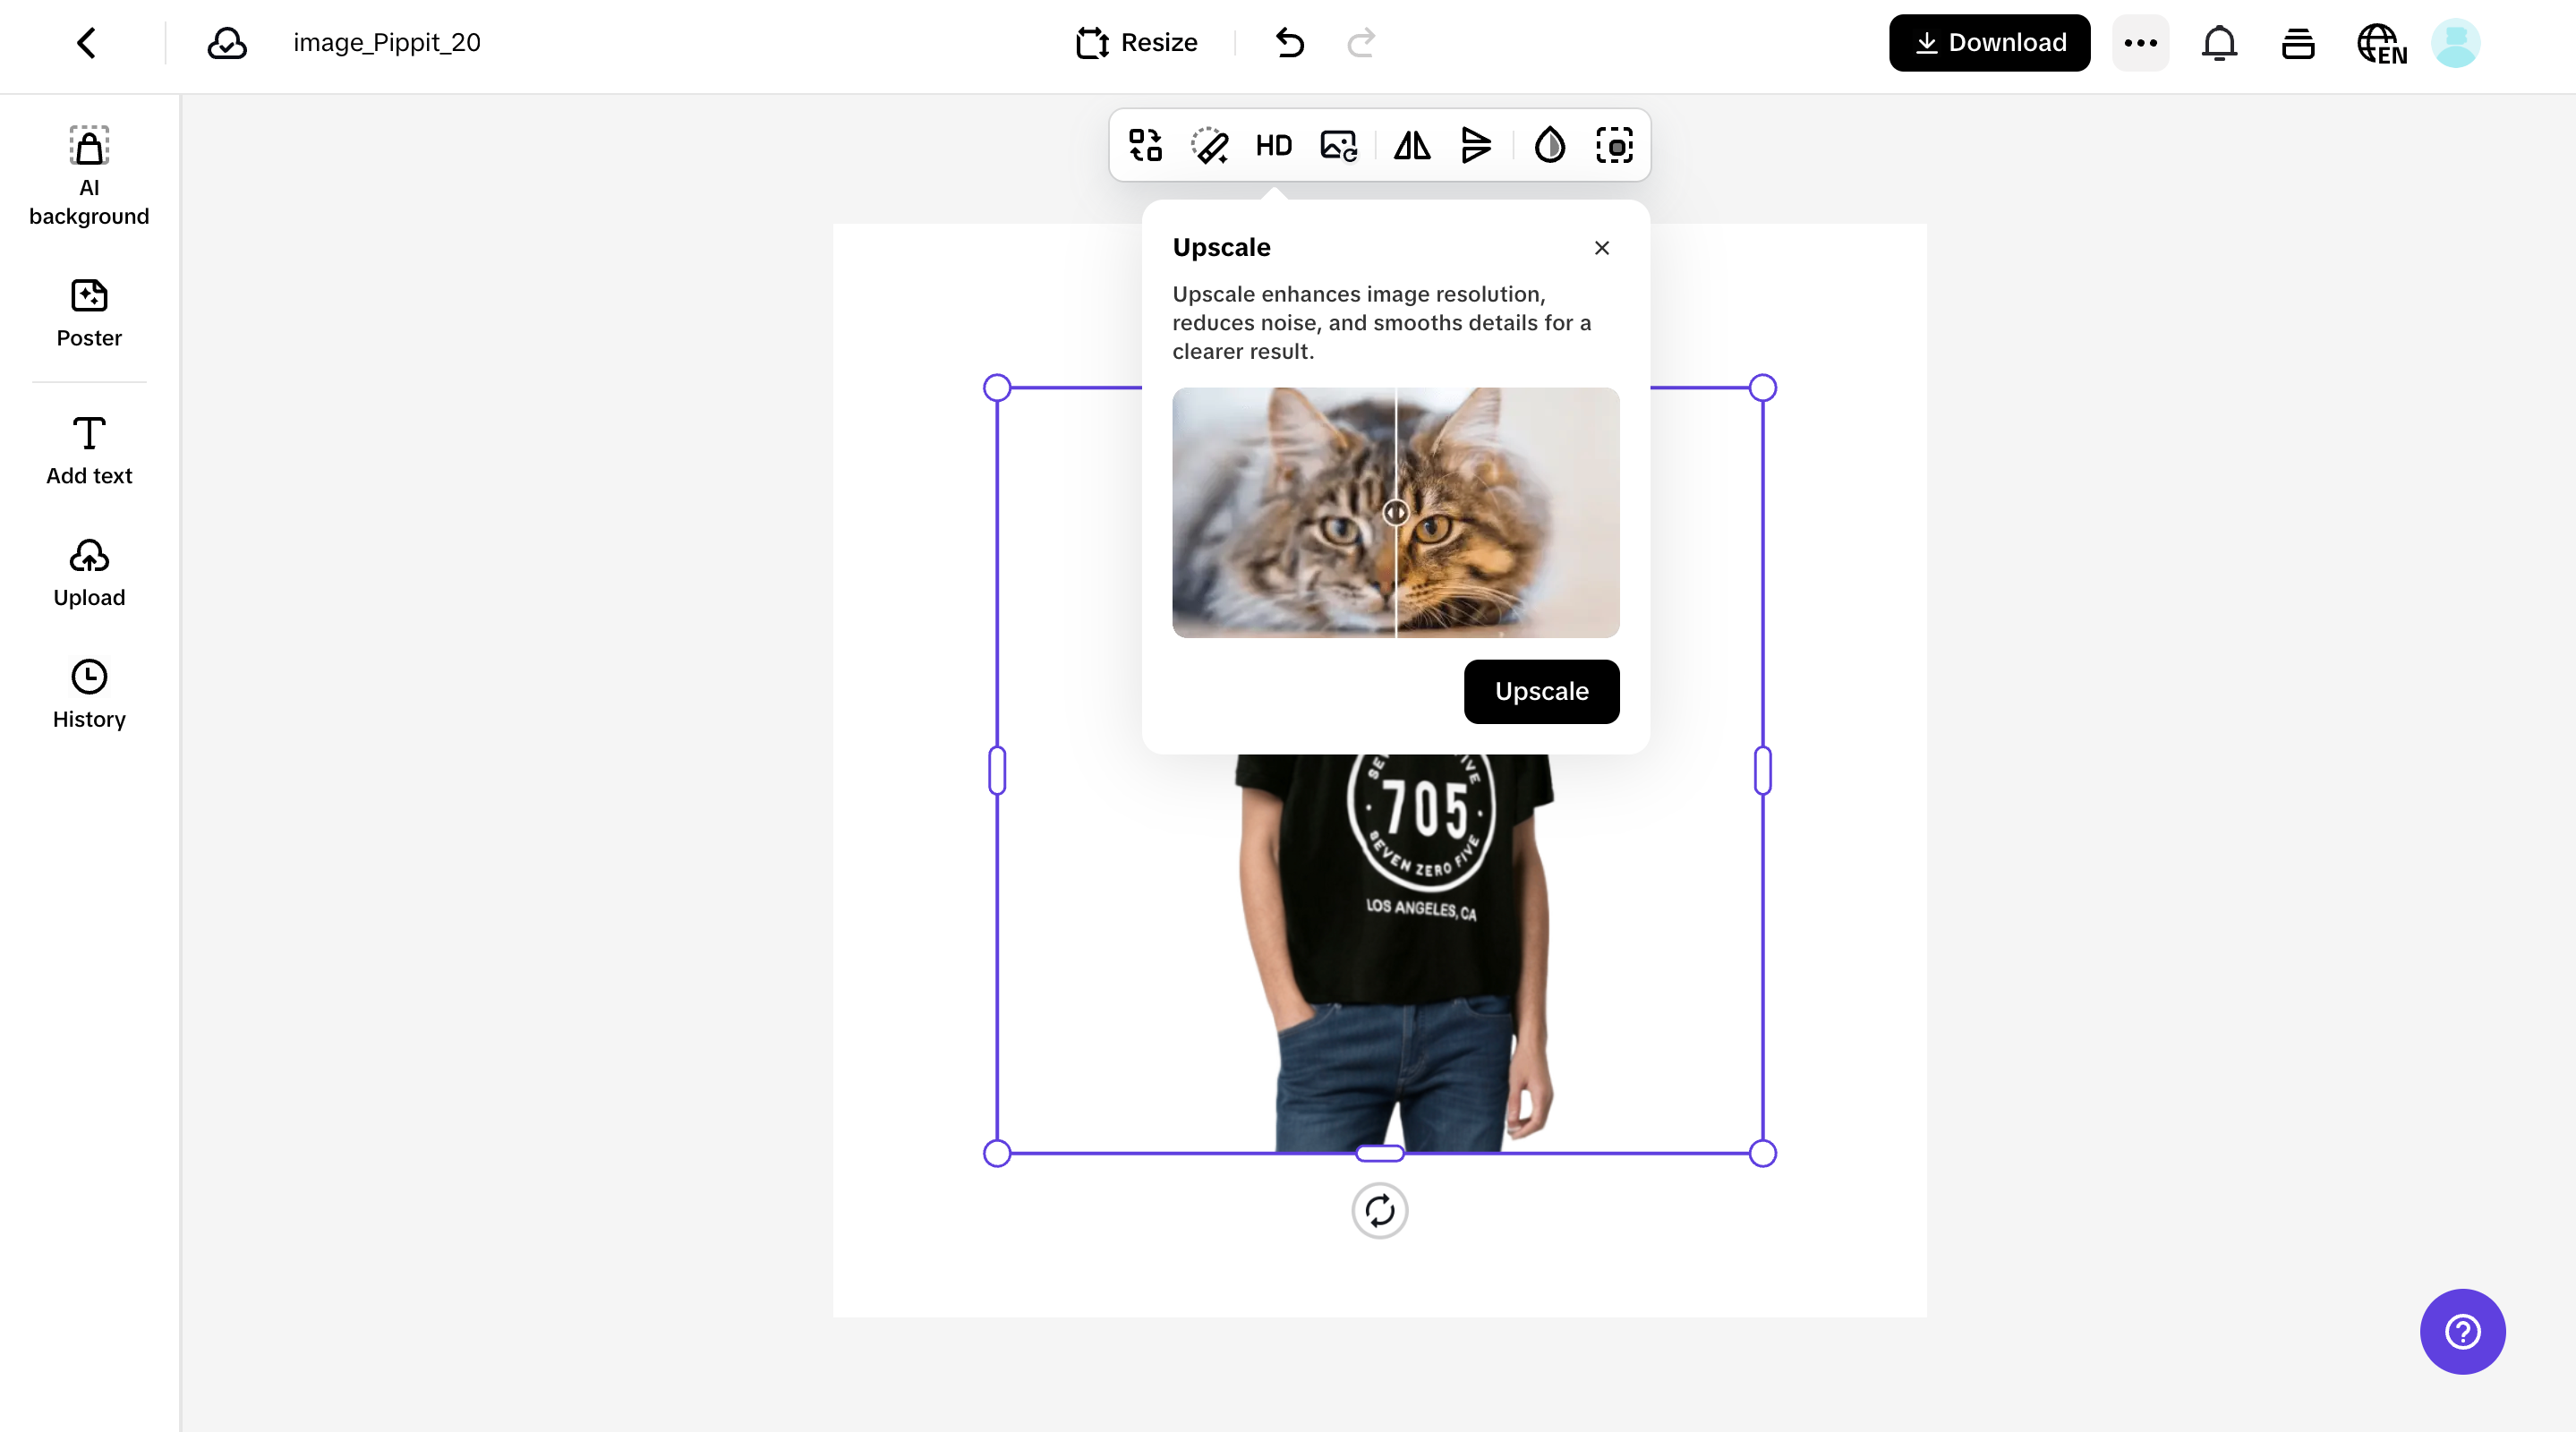Click the Download button
The image size is (2576, 1432).
coord(1988,43)
